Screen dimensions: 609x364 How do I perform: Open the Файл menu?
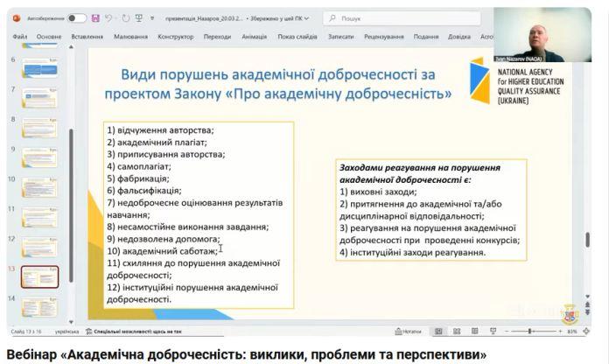(x=20, y=37)
